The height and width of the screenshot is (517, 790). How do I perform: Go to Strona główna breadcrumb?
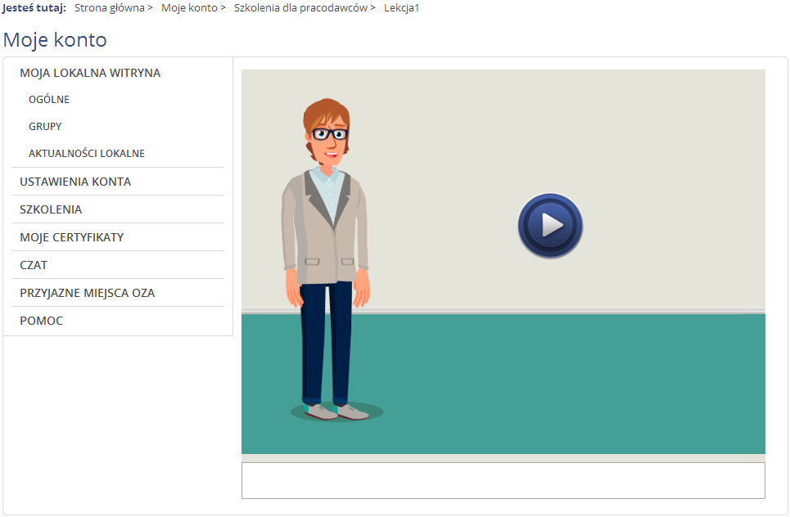(110, 8)
